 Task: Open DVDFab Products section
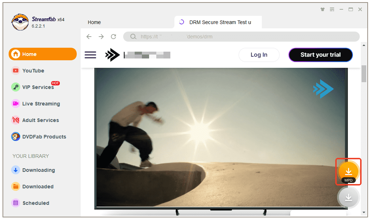click(x=39, y=137)
